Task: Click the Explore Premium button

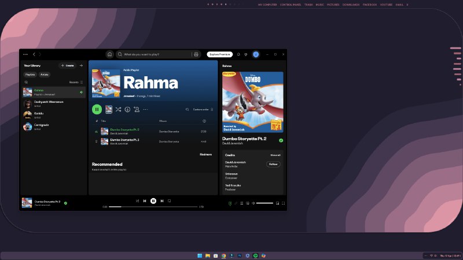Action: point(220,54)
